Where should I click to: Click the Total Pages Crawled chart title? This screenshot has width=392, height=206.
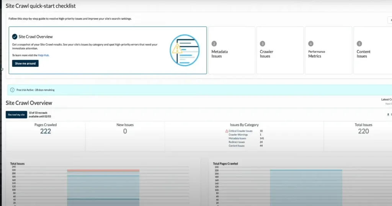pyautogui.click(x=225, y=164)
